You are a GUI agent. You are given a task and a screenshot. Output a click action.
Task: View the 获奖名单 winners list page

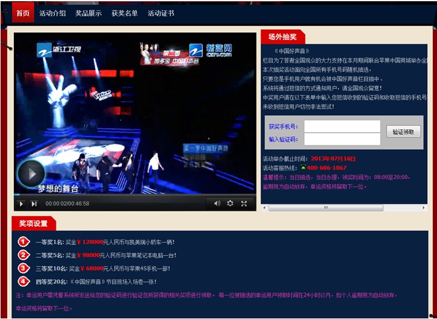pyautogui.click(x=124, y=13)
